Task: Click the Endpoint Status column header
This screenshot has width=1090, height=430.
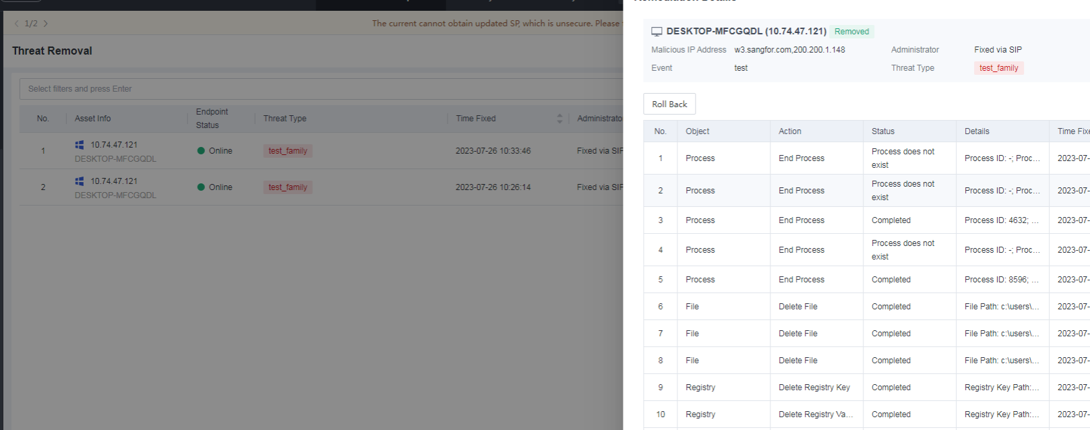Action: [x=212, y=119]
